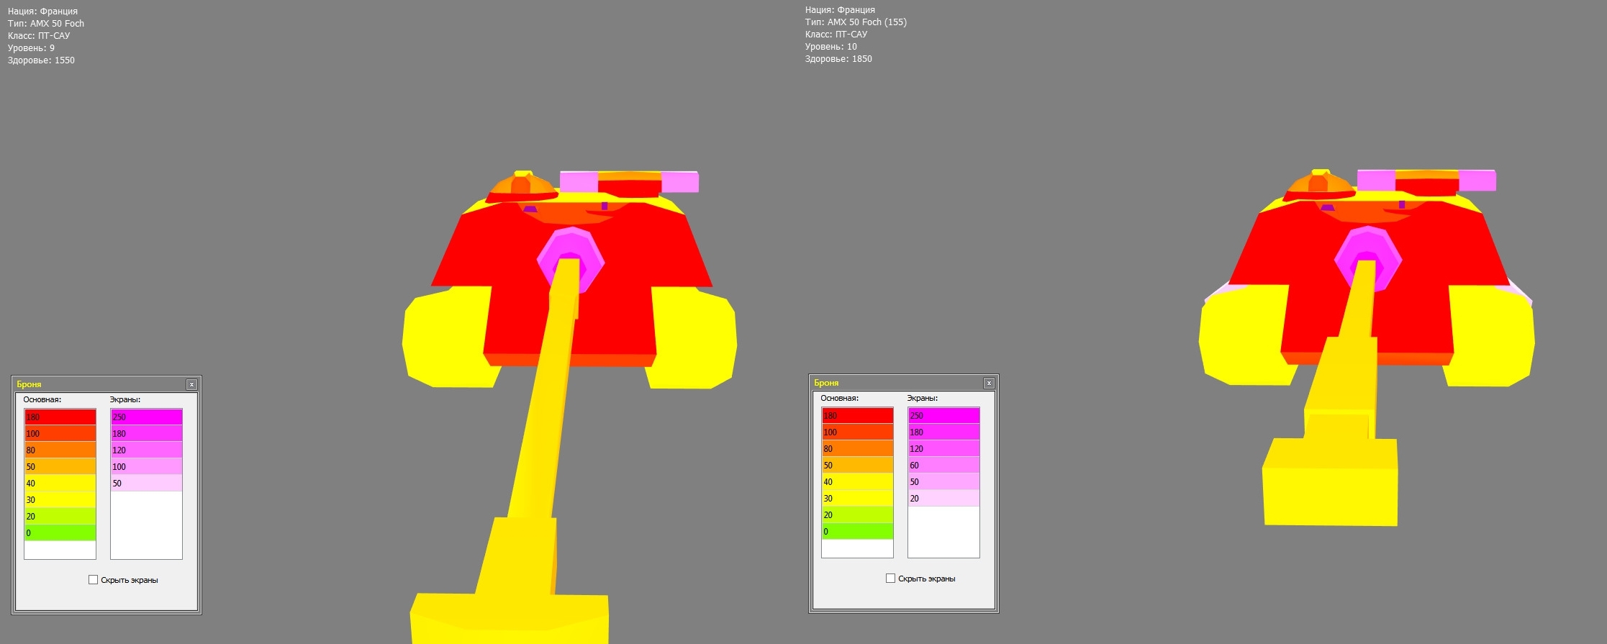Screen dimensions: 1607x644
Task: Select orange 80 swatch in right armor legend
Action: [x=858, y=449]
